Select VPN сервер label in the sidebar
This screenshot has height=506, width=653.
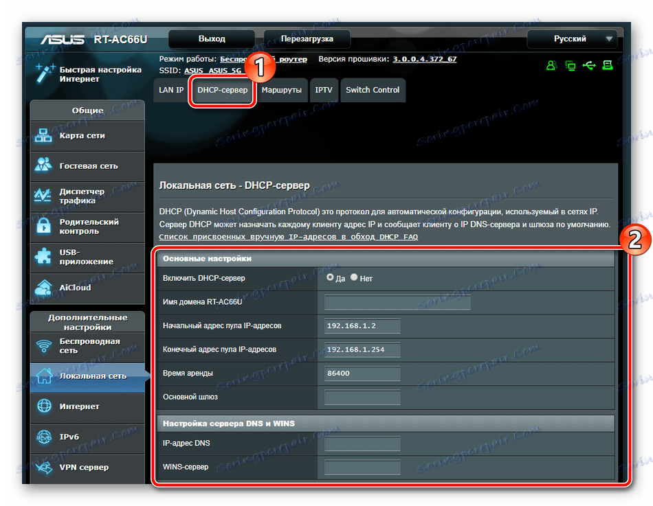(x=84, y=468)
